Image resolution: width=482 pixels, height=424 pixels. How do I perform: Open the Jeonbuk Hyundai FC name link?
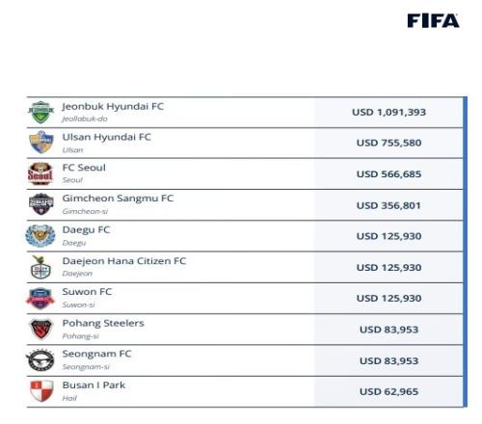tap(113, 106)
